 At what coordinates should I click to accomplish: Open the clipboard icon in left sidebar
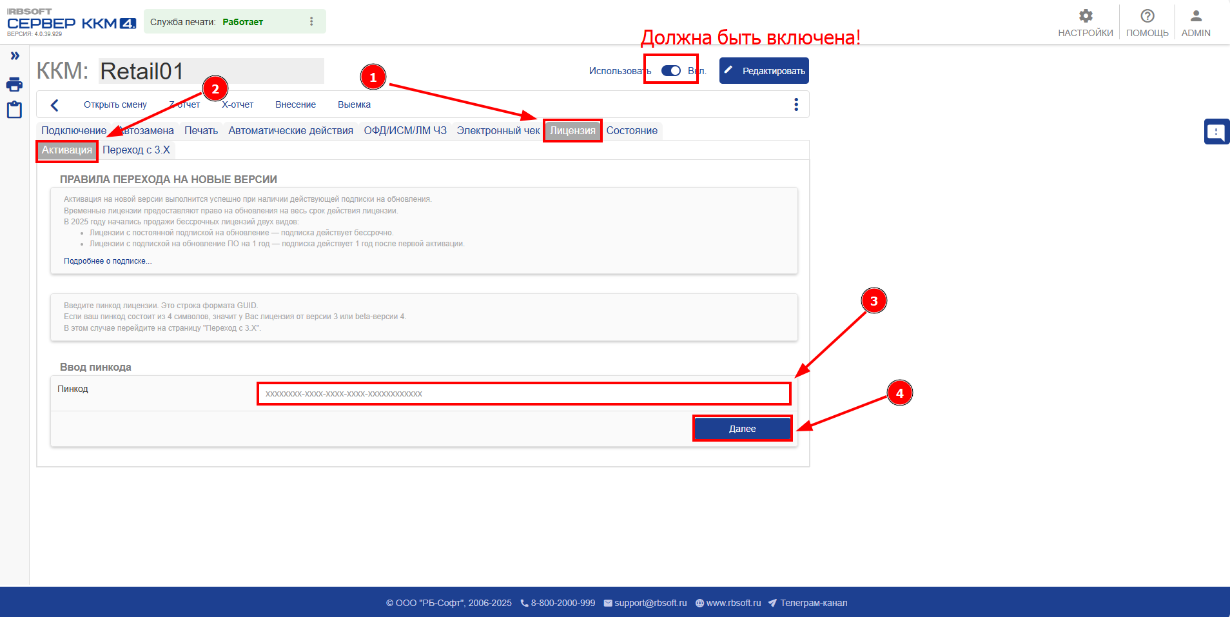tap(14, 110)
